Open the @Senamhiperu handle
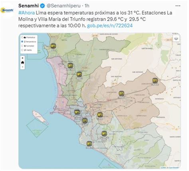The height and width of the screenshot is (171, 189). click(64, 6)
